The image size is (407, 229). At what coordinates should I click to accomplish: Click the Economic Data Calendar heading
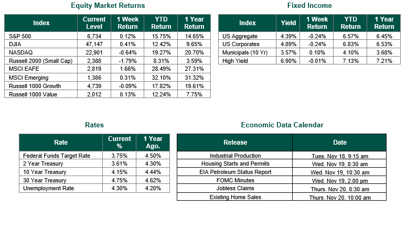tap(282, 125)
